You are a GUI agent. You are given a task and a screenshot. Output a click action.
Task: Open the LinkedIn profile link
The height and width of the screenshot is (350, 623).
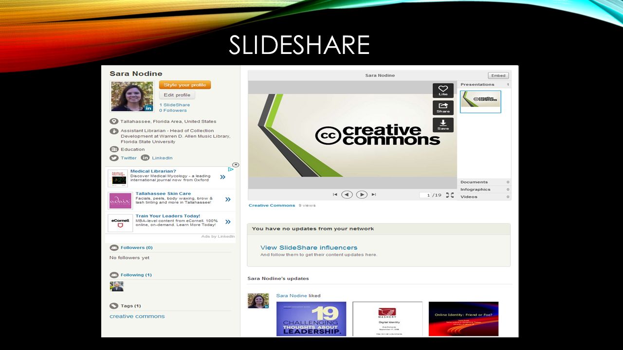click(162, 158)
